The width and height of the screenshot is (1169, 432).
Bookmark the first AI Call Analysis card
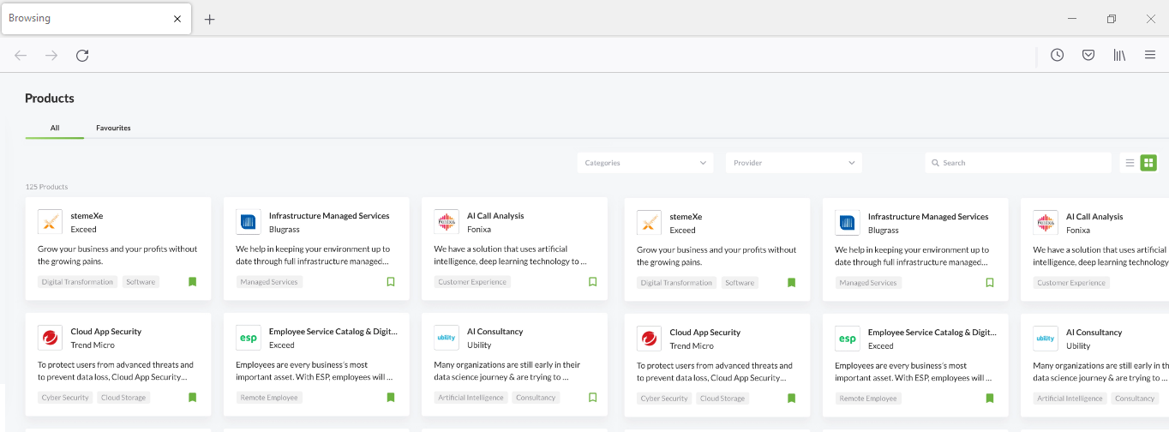pyautogui.click(x=592, y=281)
